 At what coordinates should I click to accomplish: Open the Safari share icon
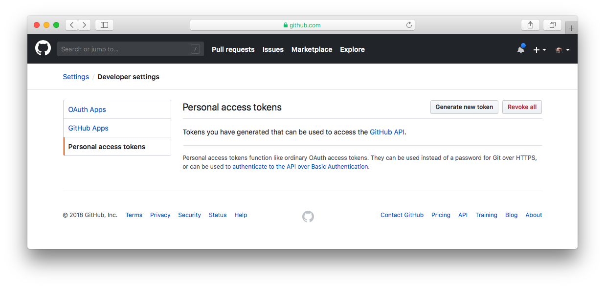pos(530,25)
